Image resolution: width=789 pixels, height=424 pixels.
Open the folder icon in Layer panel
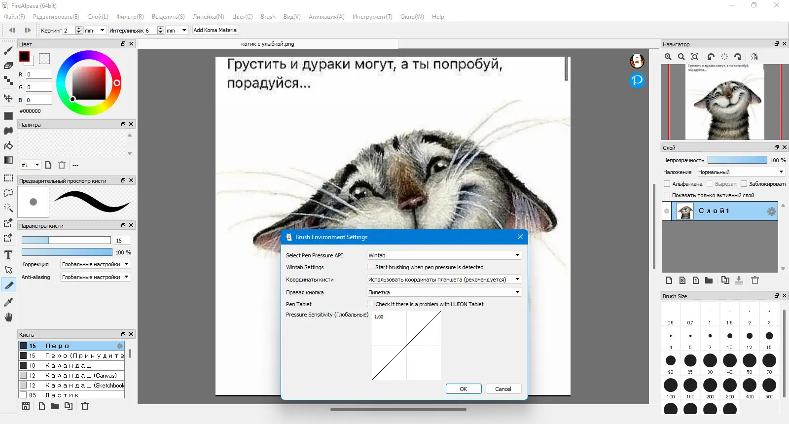coord(709,280)
